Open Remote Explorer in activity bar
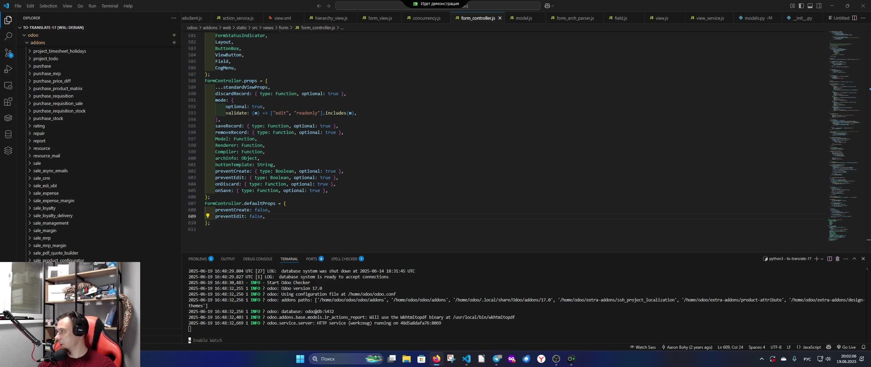The height and width of the screenshot is (367, 871). click(x=8, y=86)
